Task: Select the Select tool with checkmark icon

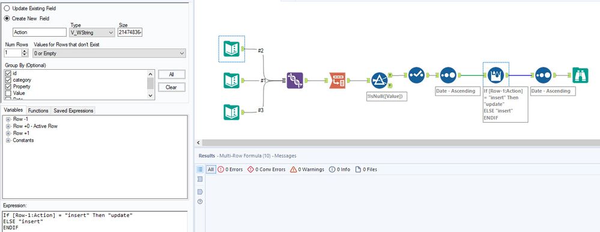Action: 416,75
